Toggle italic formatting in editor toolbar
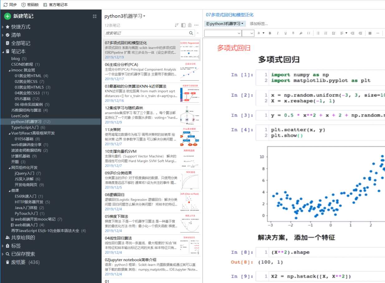This screenshot has height=283, width=385. click(x=278, y=33)
